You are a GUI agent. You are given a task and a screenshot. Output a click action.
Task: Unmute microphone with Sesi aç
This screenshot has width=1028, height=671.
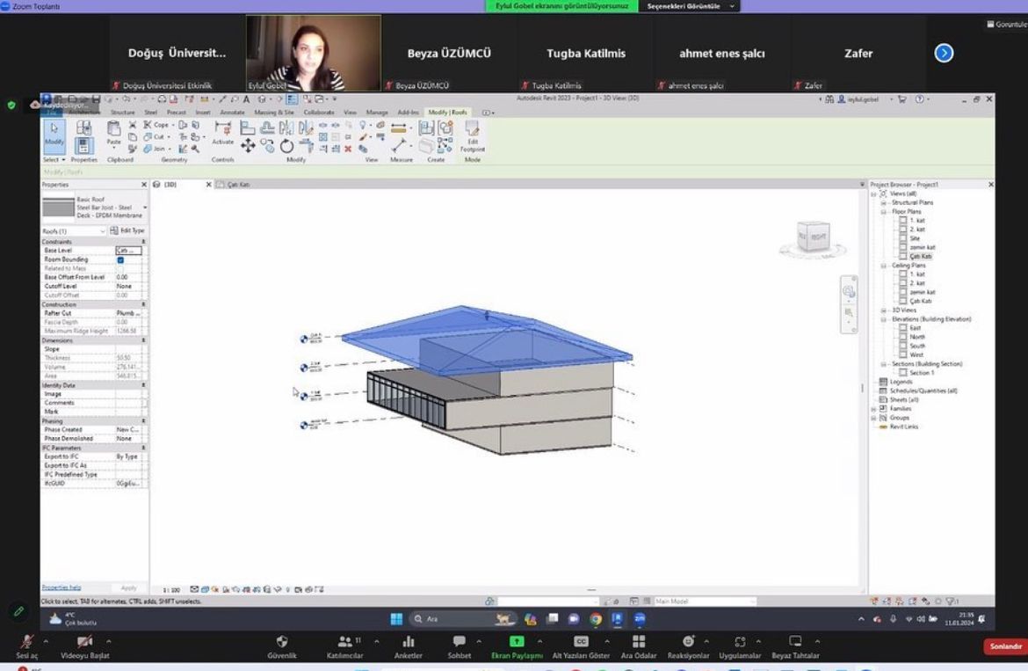click(27, 646)
